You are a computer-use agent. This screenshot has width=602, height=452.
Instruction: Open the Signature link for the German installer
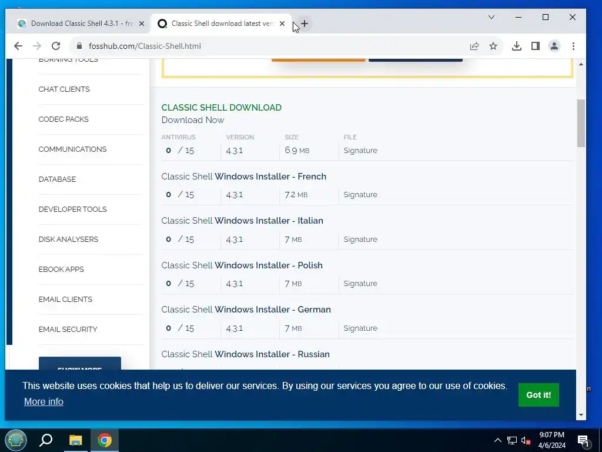[x=360, y=328]
